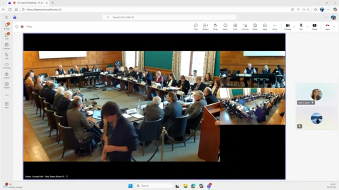This screenshot has width=339, height=190.
Task: Open the browser tab actions dropdown
Action: click(x=3, y=3)
